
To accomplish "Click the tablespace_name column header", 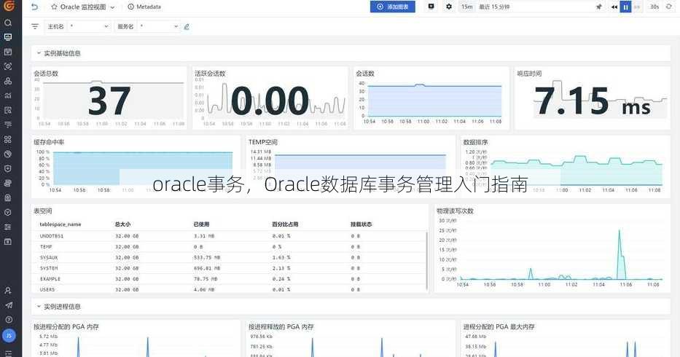I will (60, 224).
